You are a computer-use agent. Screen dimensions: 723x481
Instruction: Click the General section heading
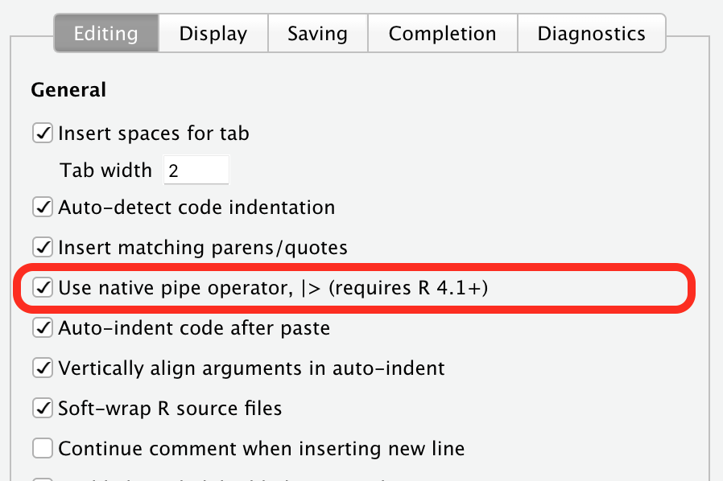point(68,89)
